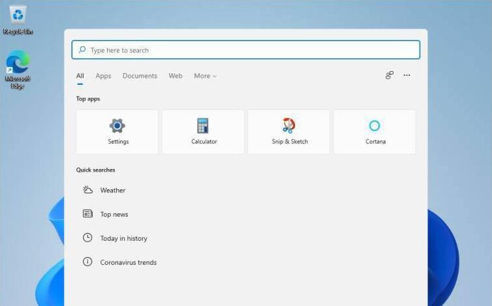492x306 pixels.
Task: Click the search feedback/account icon
Action: pyautogui.click(x=390, y=75)
